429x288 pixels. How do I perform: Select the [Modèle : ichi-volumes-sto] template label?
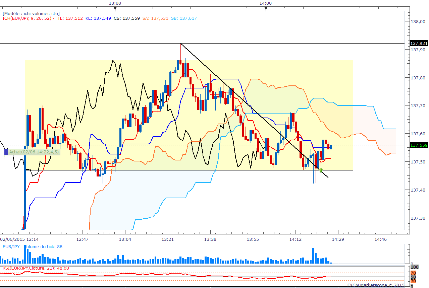point(31,13)
